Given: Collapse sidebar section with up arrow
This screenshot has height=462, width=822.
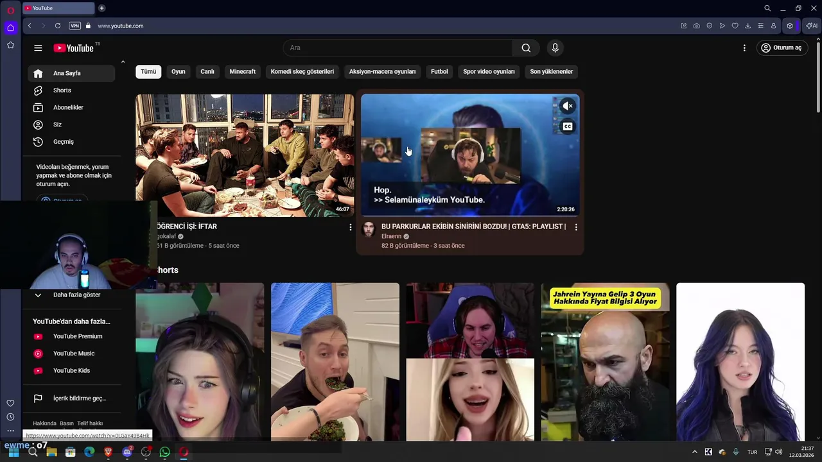Looking at the screenshot, I should click(x=123, y=62).
